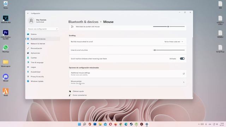Open Office from the taskbar

[90, 124]
